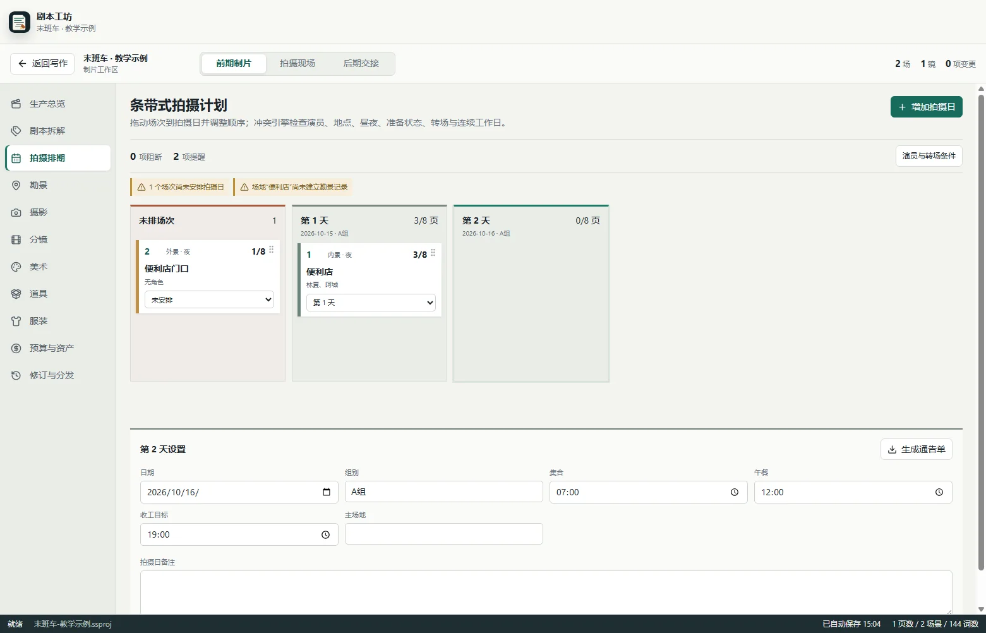Open the clock picker in 午餐 time field

click(x=939, y=492)
